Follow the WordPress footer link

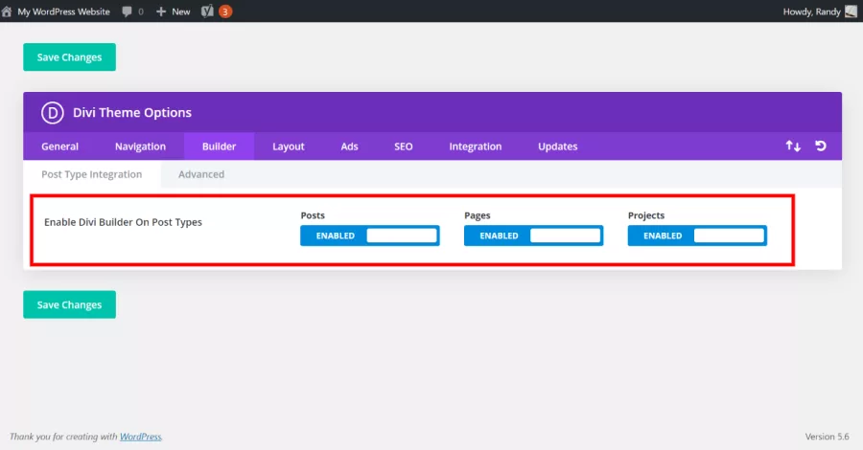point(140,437)
